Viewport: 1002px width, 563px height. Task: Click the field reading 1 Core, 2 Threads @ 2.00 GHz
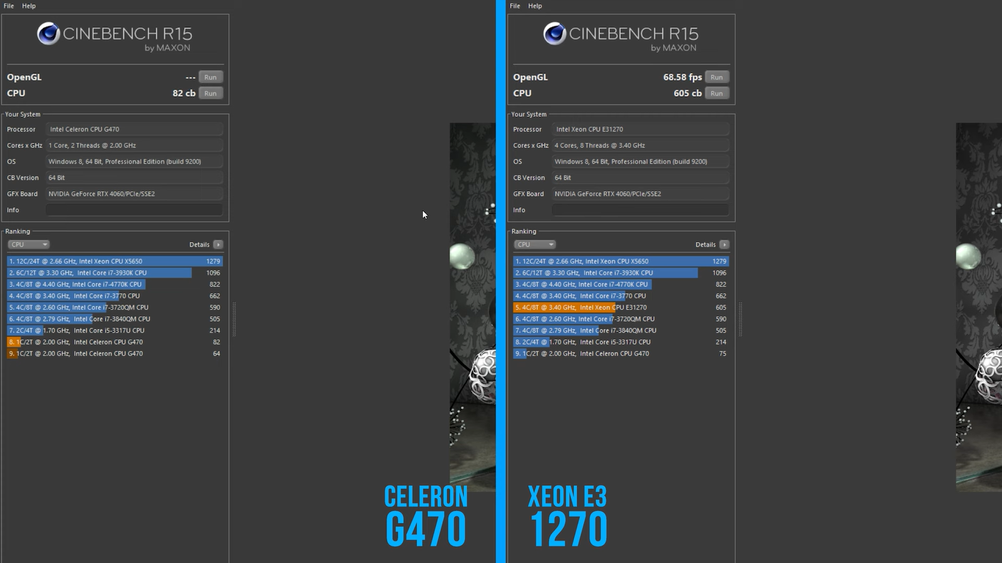point(134,145)
